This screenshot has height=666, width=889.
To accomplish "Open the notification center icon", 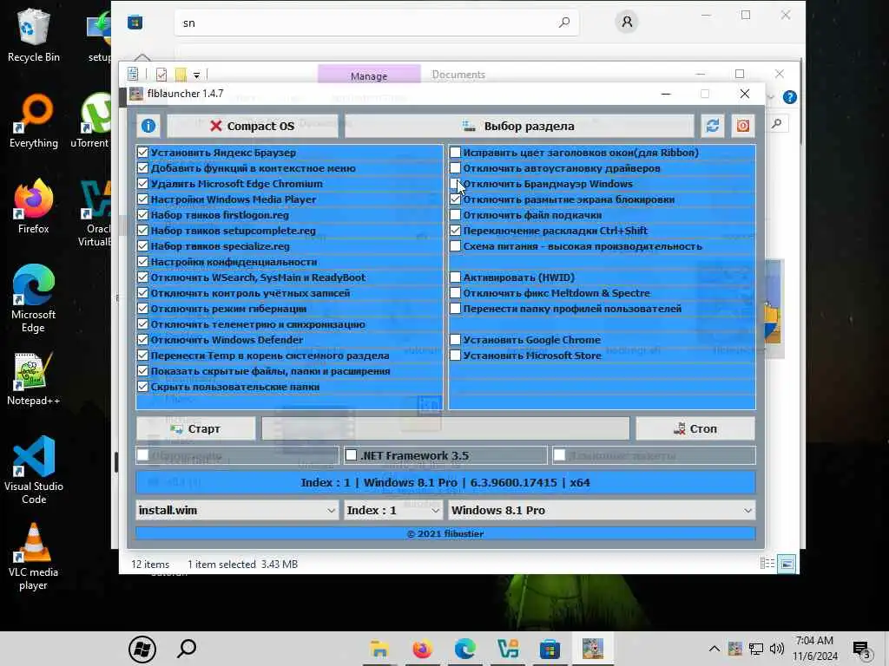I will pos(861,649).
